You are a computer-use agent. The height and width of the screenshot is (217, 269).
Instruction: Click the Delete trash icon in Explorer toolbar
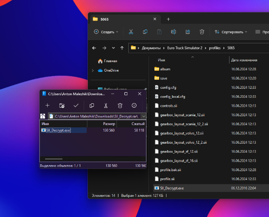coord(202,32)
